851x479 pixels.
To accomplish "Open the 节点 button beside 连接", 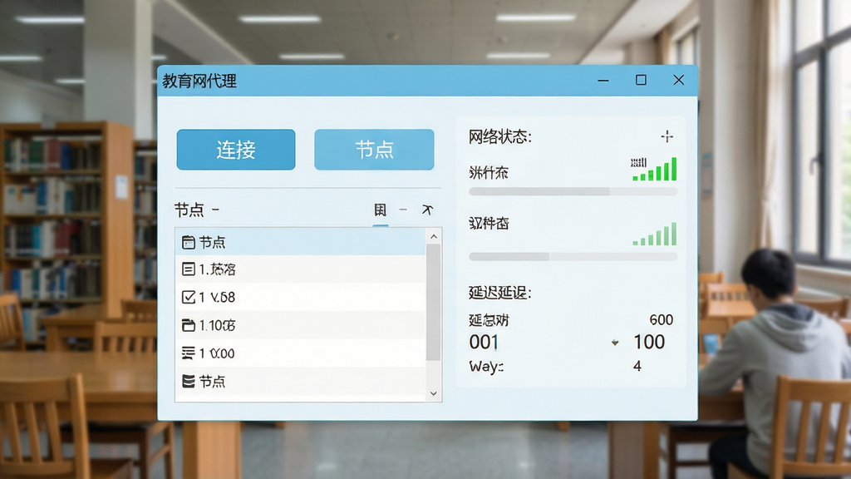I will pos(374,150).
